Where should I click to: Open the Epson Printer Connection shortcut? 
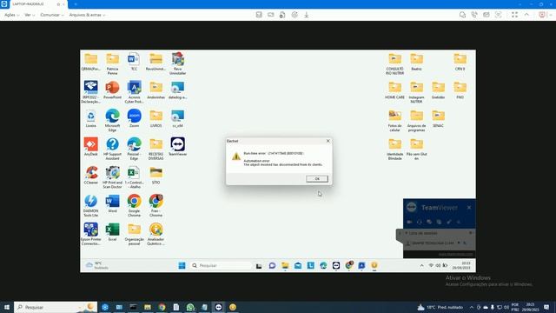click(90, 234)
